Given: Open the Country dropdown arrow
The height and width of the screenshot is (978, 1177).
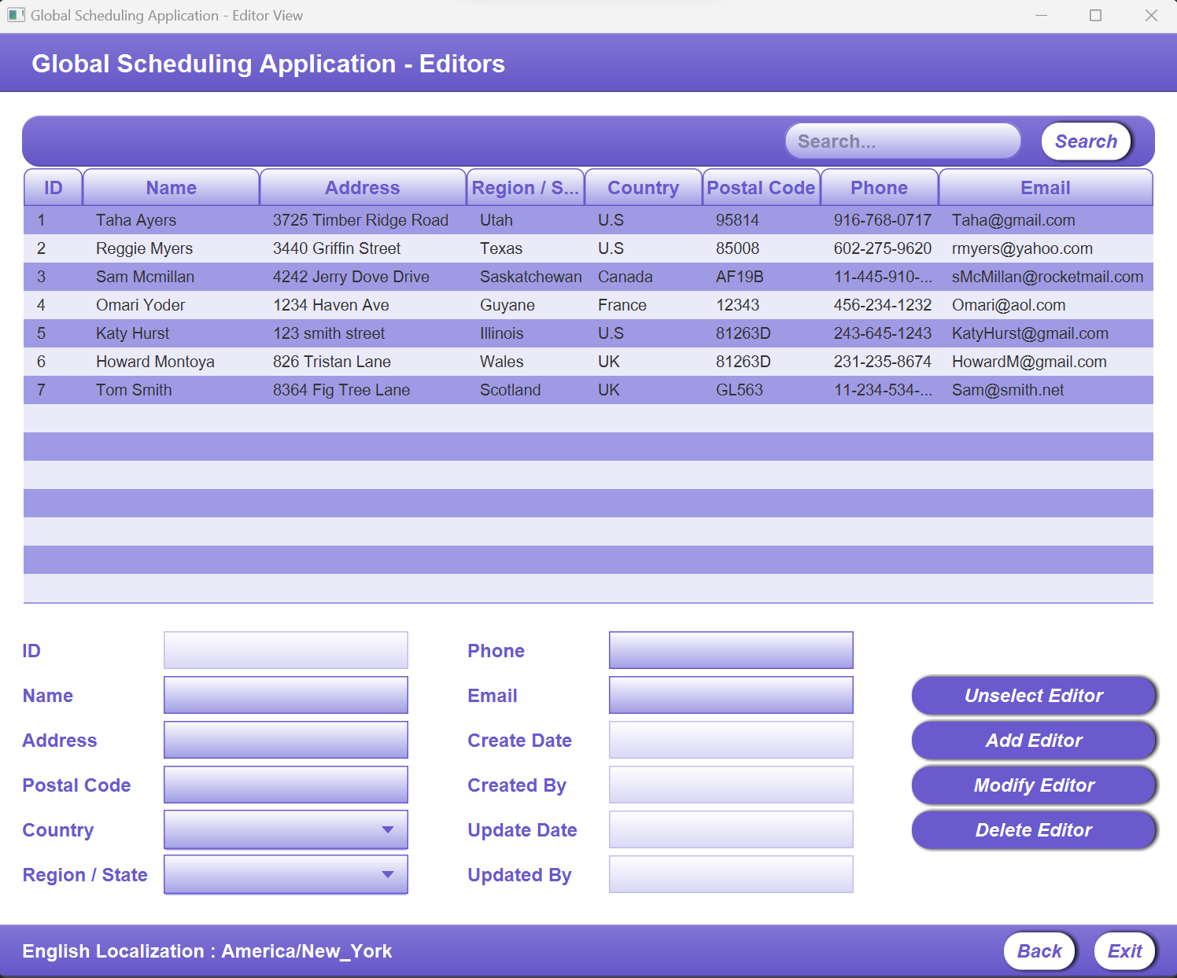Looking at the screenshot, I should (387, 829).
